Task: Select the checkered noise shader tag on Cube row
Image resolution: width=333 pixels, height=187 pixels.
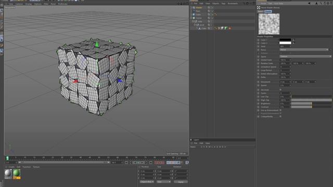Action: [219, 28]
